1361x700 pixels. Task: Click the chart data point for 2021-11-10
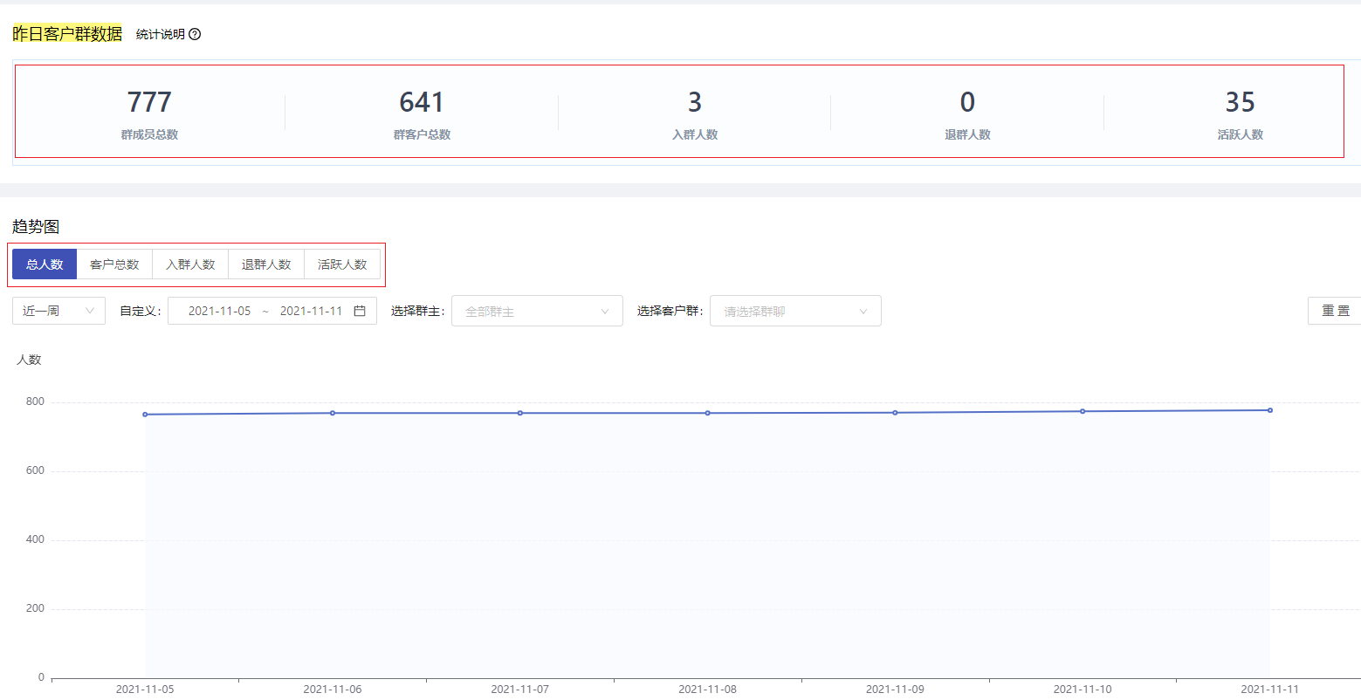point(1083,411)
